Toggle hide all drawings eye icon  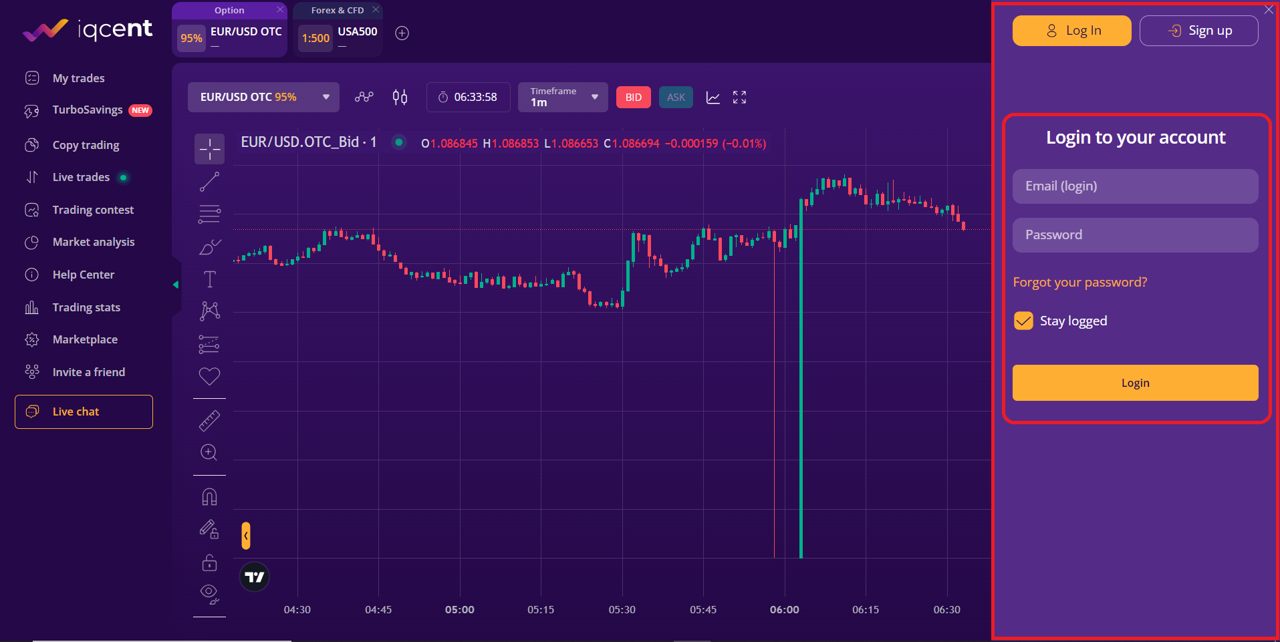tap(209, 593)
